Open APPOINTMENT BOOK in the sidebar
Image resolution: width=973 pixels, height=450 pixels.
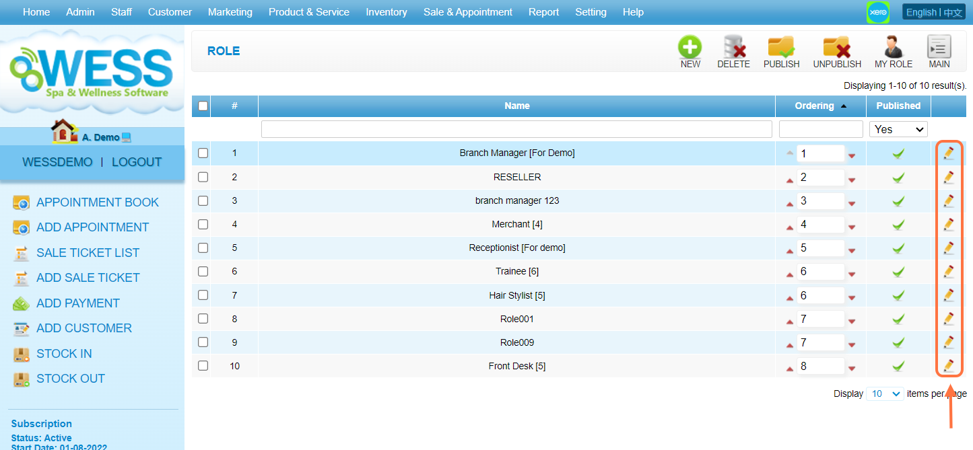(x=98, y=202)
